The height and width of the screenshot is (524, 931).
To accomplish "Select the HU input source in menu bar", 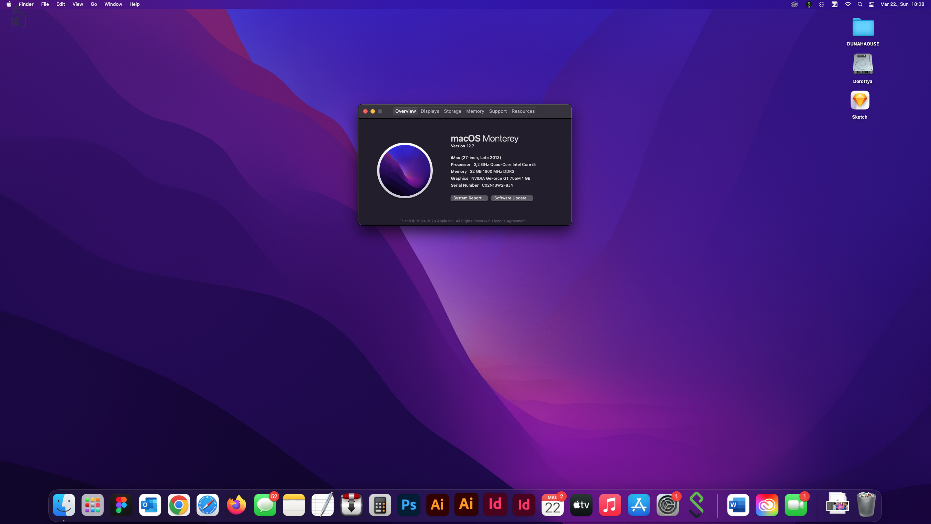I will [835, 4].
